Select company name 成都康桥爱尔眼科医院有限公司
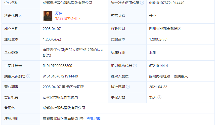Screen dimensions: 217x125 click(67, 3)
